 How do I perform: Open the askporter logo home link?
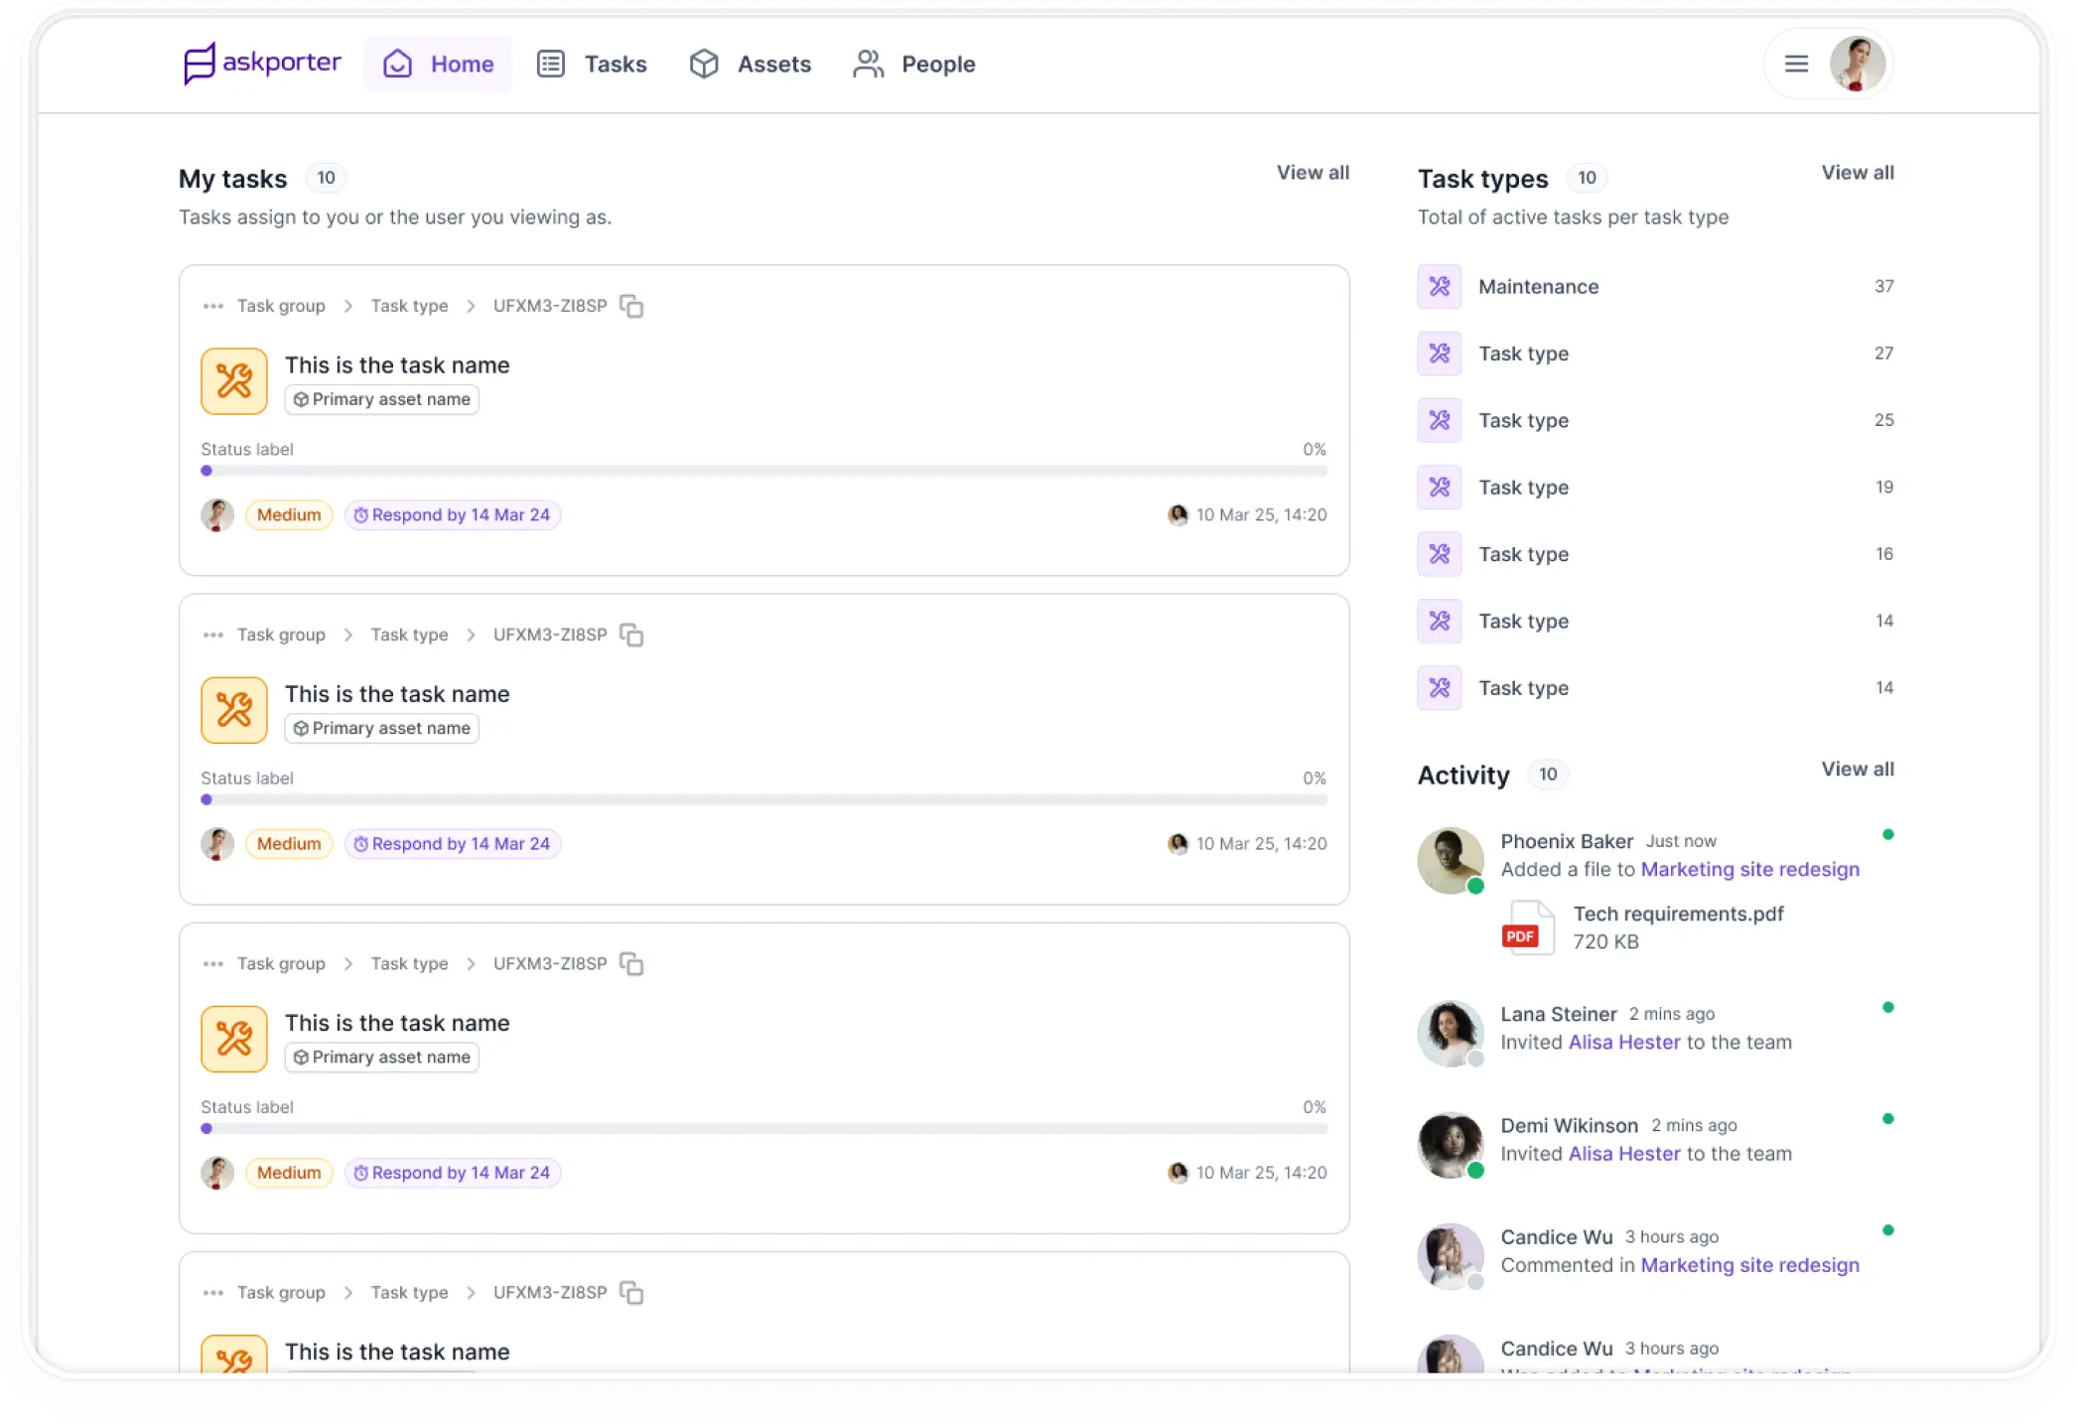[262, 63]
